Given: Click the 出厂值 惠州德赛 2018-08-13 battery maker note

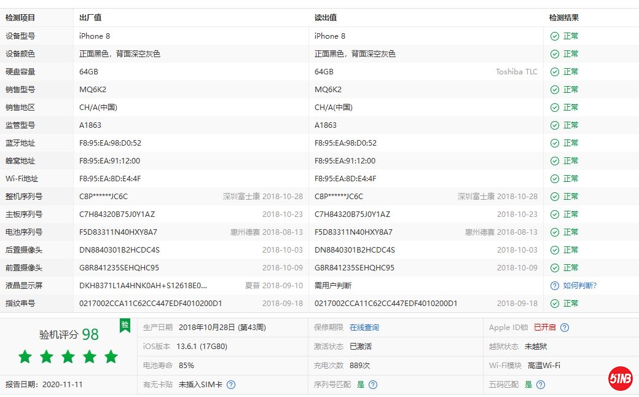Looking at the screenshot, I should coord(267,232).
